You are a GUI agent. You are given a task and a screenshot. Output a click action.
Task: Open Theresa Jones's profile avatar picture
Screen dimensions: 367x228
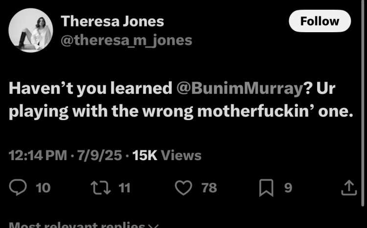point(31,30)
